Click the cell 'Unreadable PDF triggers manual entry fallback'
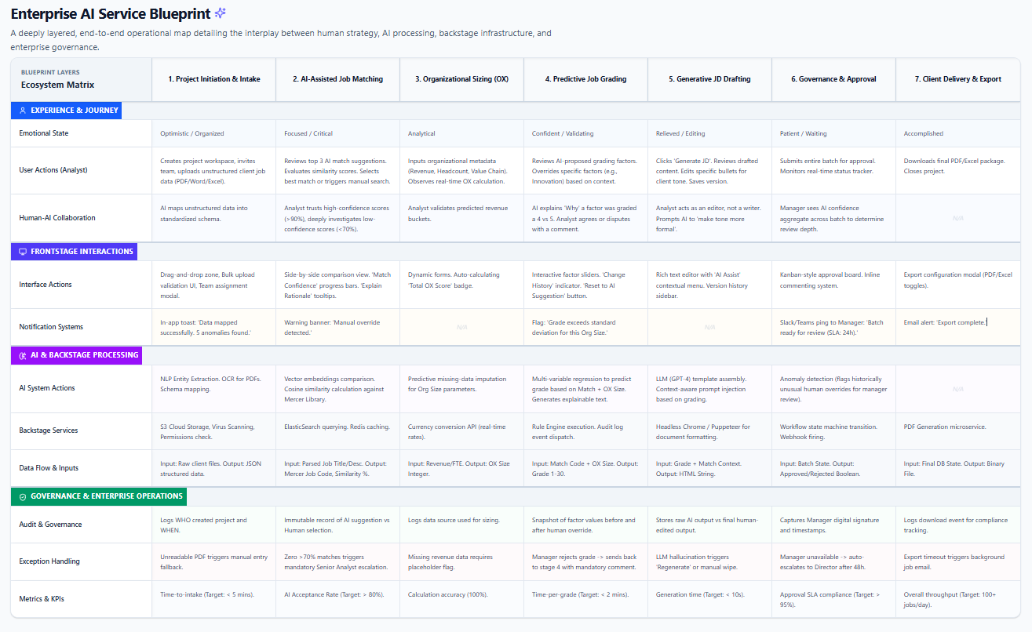This screenshot has width=1032, height=632. click(x=213, y=561)
